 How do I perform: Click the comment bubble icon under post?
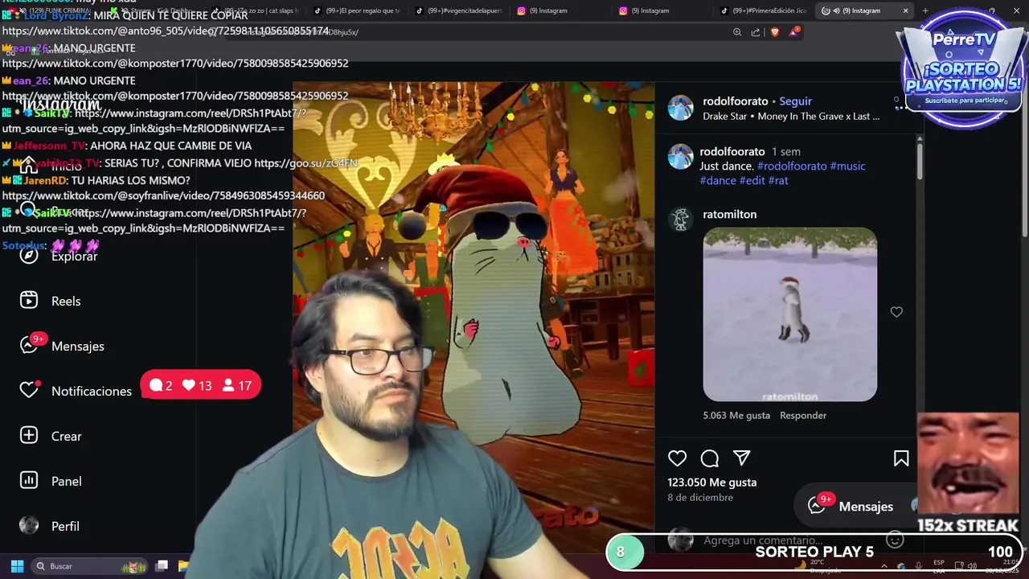point(710,458)
